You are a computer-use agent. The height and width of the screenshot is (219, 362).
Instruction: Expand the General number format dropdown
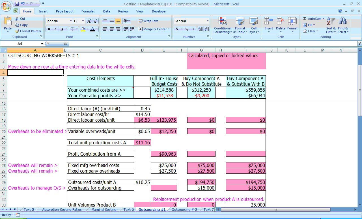coord(208,21)
